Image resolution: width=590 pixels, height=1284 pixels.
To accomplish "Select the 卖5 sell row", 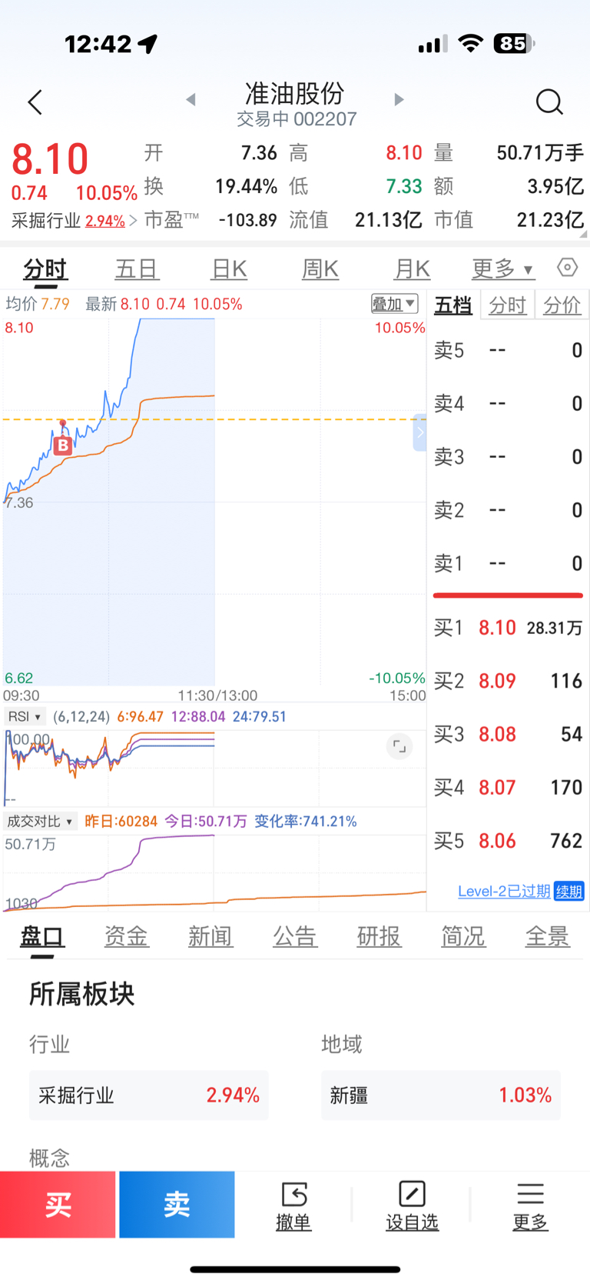I will tap(508, 350).
